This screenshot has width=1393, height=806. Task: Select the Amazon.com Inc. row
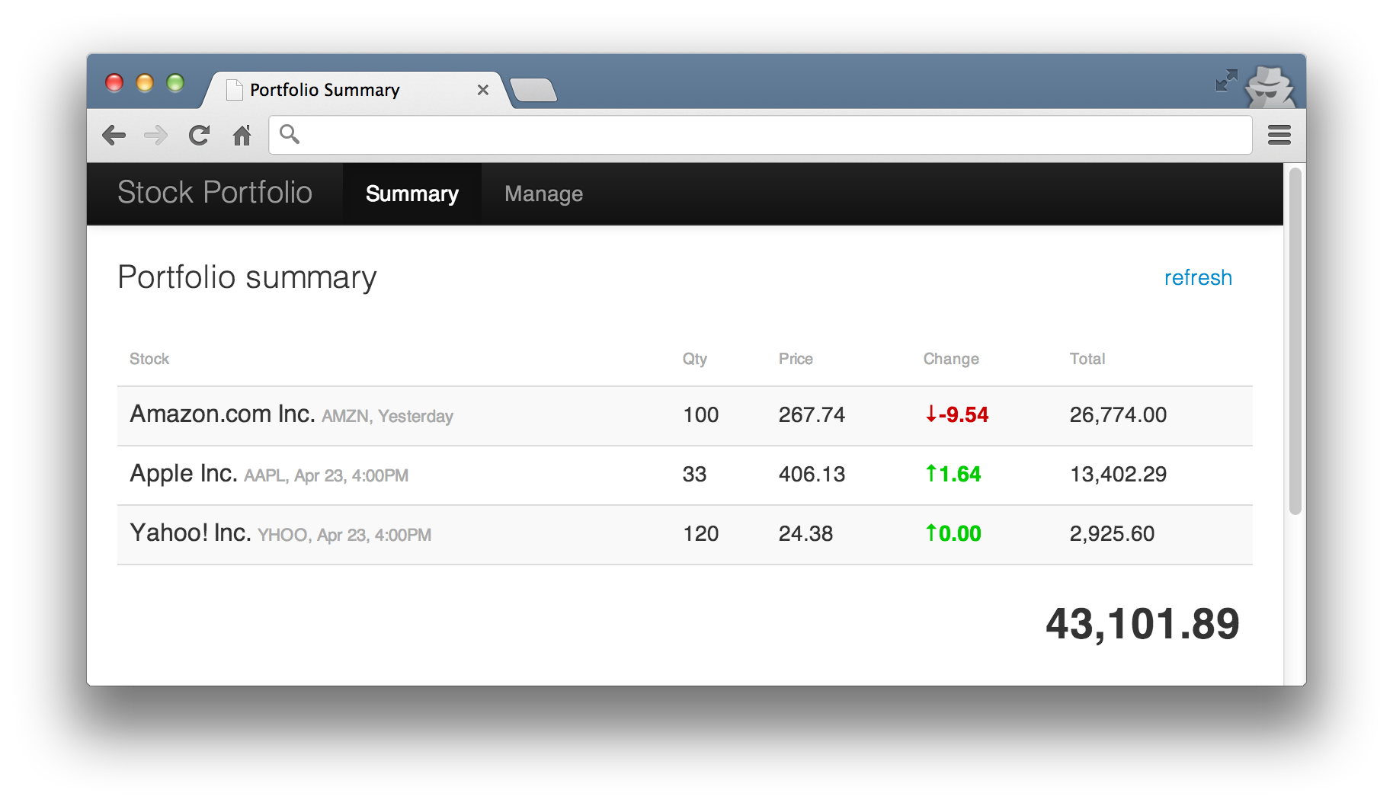point(684,415)
